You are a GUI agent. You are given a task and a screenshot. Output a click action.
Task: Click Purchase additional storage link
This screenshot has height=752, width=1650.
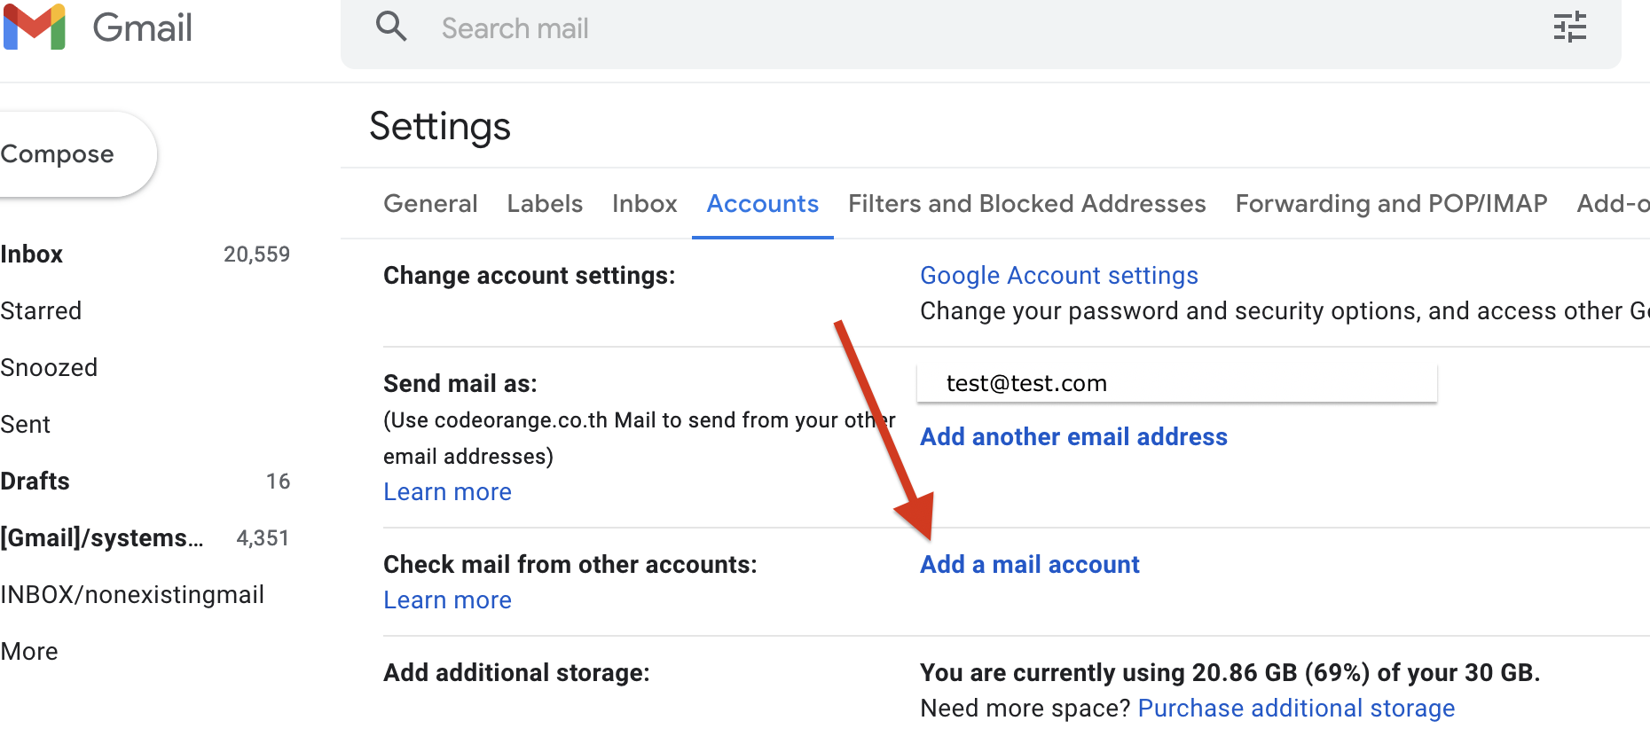coord(1296,709)
